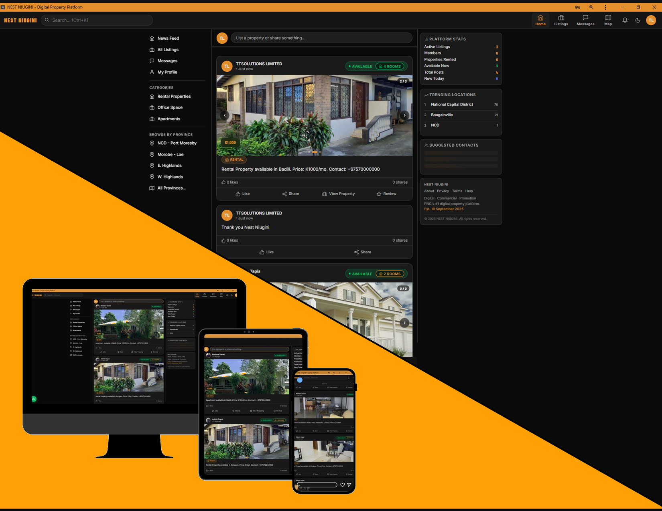Image resolution: width=662 pixels, height=511 pixels.
Task: Open the Privacy footer link
Action: (443, 191)
